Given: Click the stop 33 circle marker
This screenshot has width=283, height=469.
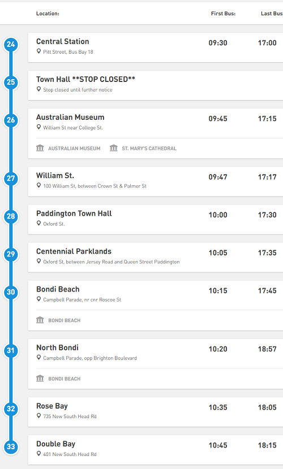Looking at the screenshot, I should (x=11, y=447).
